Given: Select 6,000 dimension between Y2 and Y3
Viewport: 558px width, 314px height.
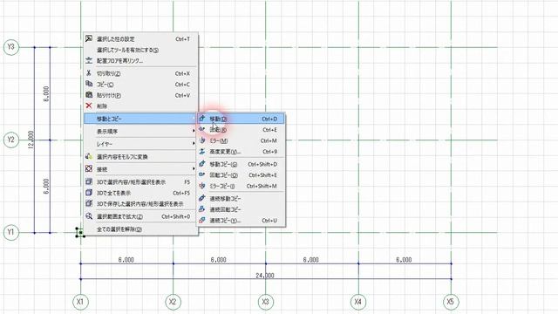Looking at the screenshot, I should [46, 93].
